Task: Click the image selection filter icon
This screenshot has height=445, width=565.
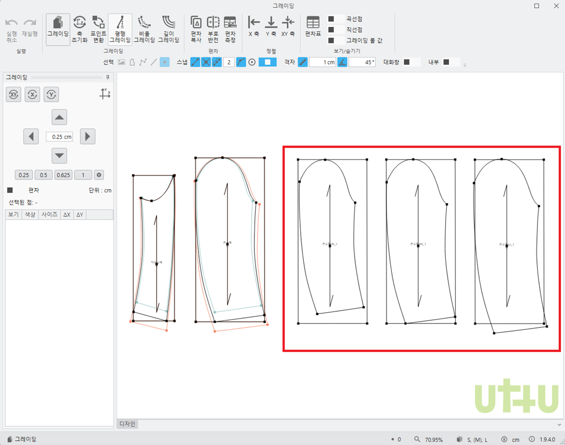Action: click(121, 62)
